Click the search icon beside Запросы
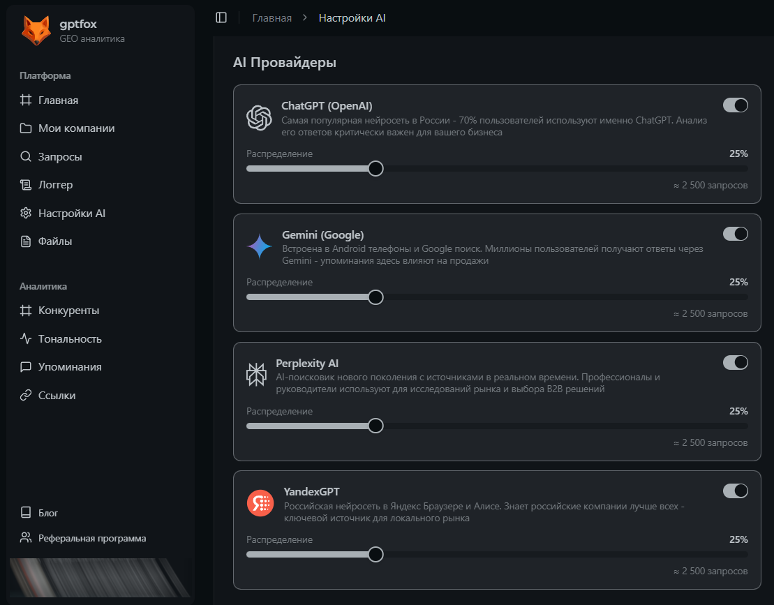The image size is (774, 605). pos(26,157)
